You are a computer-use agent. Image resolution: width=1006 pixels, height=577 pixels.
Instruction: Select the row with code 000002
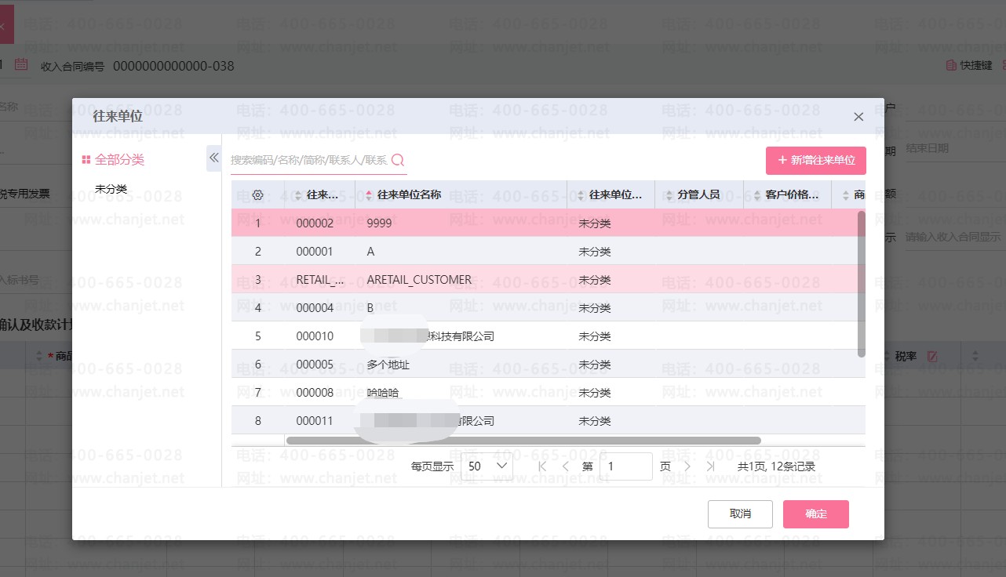(x=548, y=223)
